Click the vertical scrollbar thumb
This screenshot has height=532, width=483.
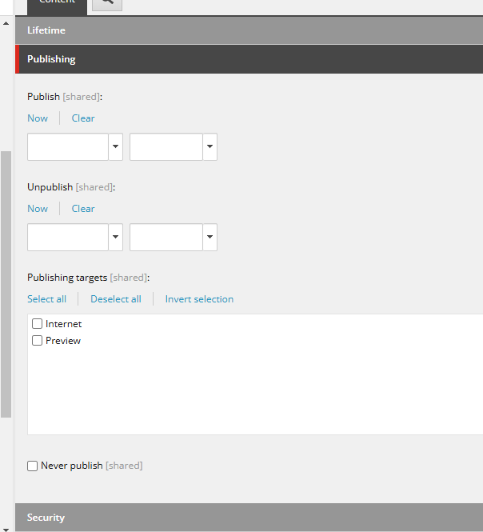6,284
